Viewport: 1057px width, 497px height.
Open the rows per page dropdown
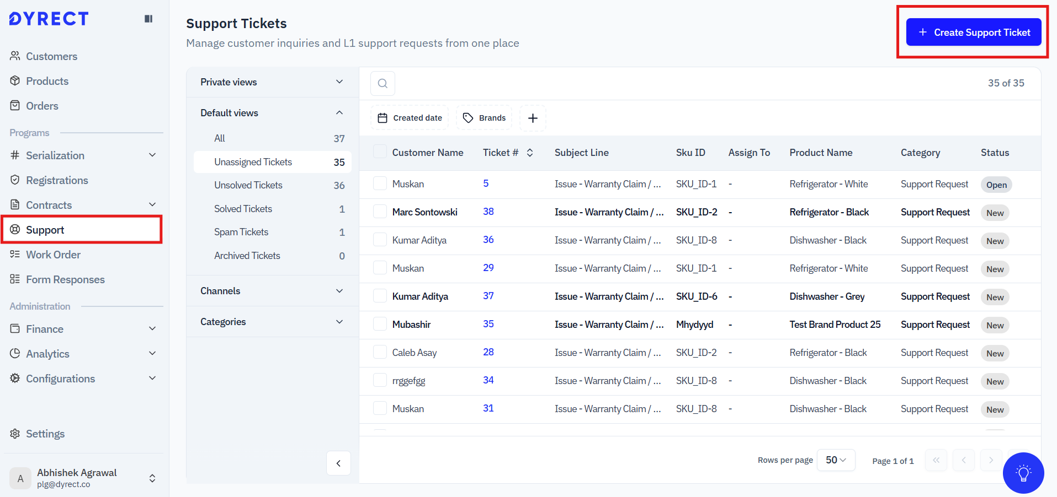pyautogui.click(x=836, y=460)
